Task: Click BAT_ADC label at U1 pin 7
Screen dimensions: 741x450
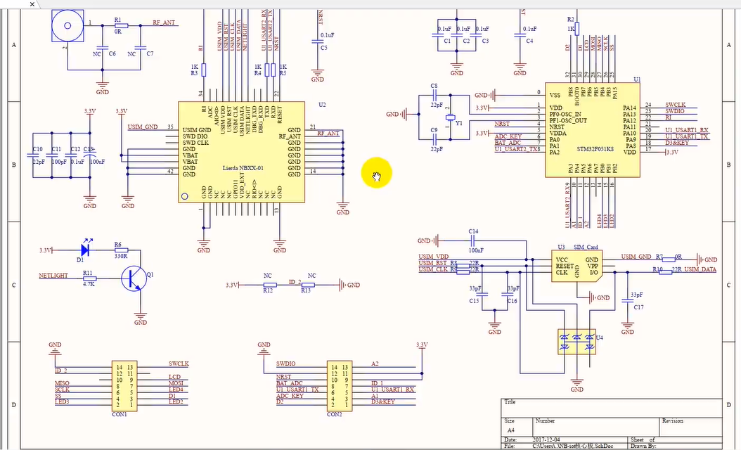Action: pyautogui.click(x=508, y=143)
